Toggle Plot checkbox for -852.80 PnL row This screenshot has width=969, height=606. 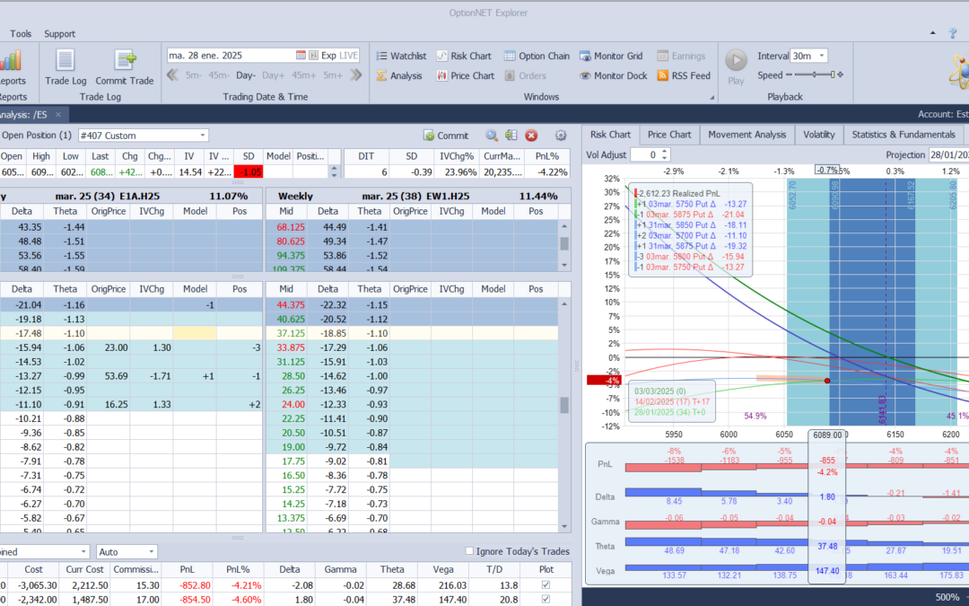point(546,585)
